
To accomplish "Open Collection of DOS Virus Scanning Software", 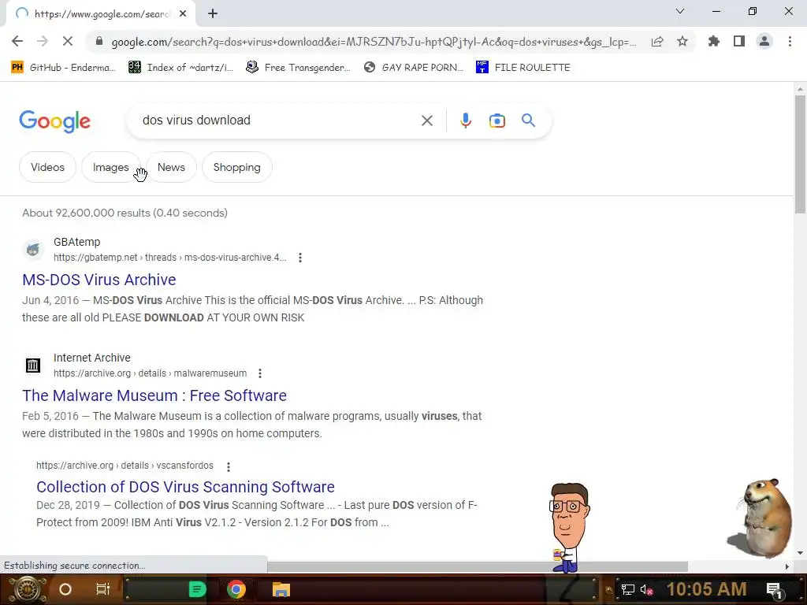I will coord(185,487).
